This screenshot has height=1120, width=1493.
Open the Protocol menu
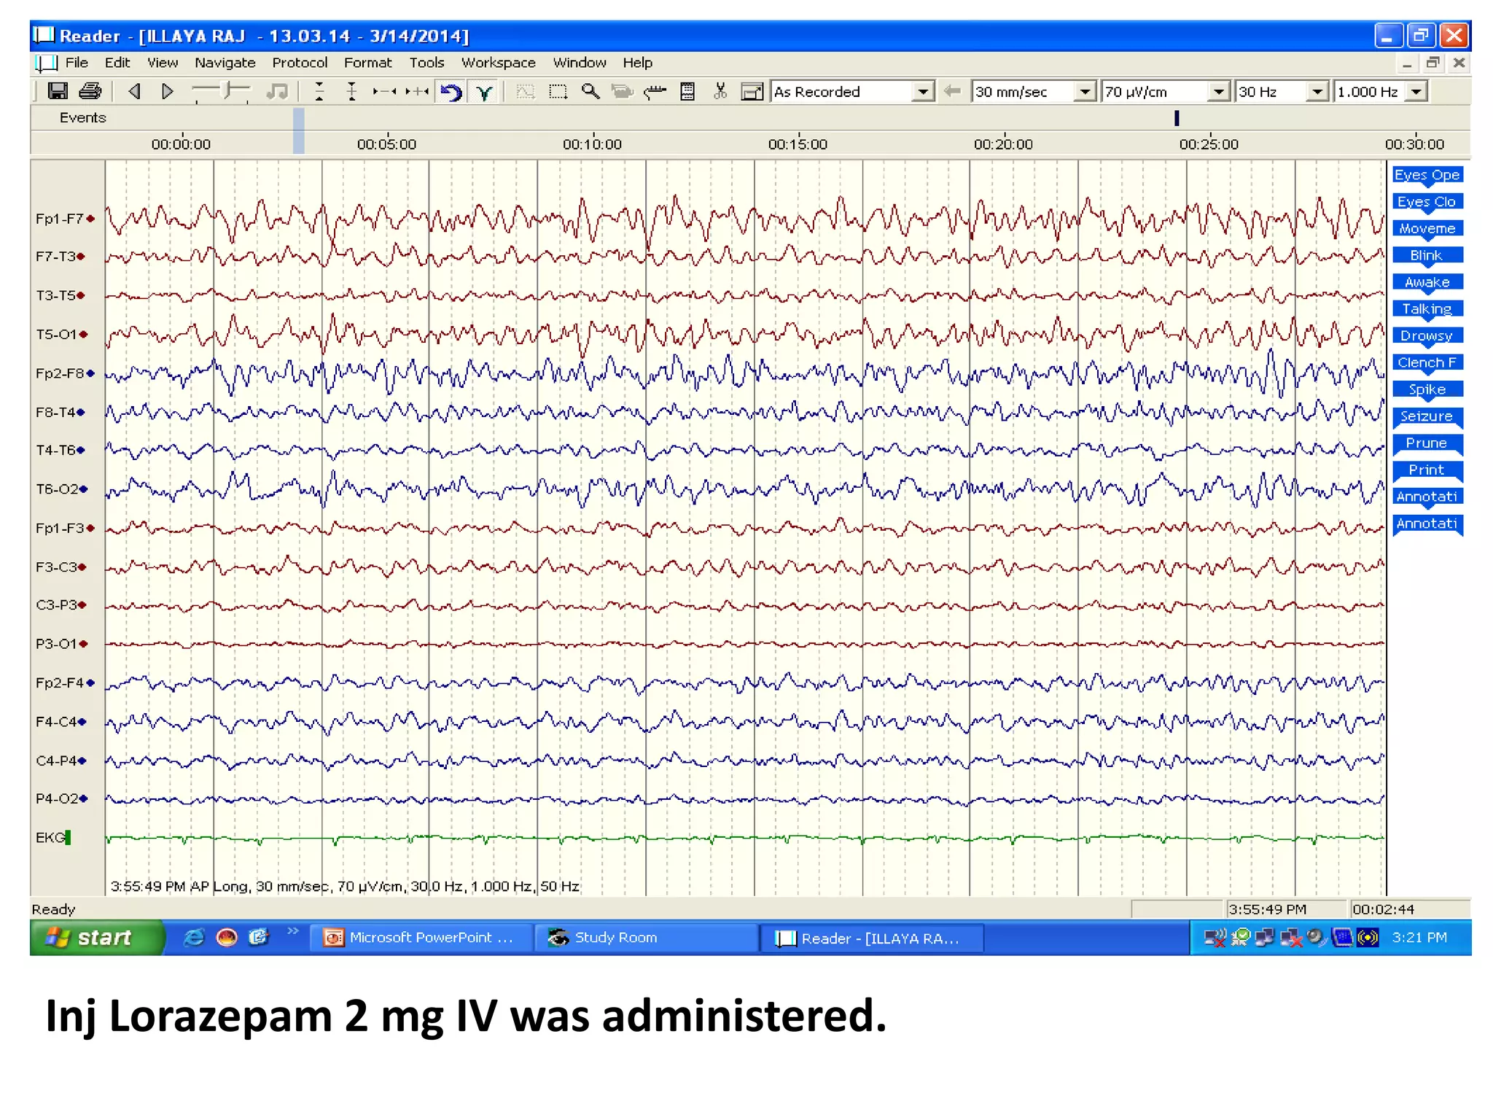300,63
